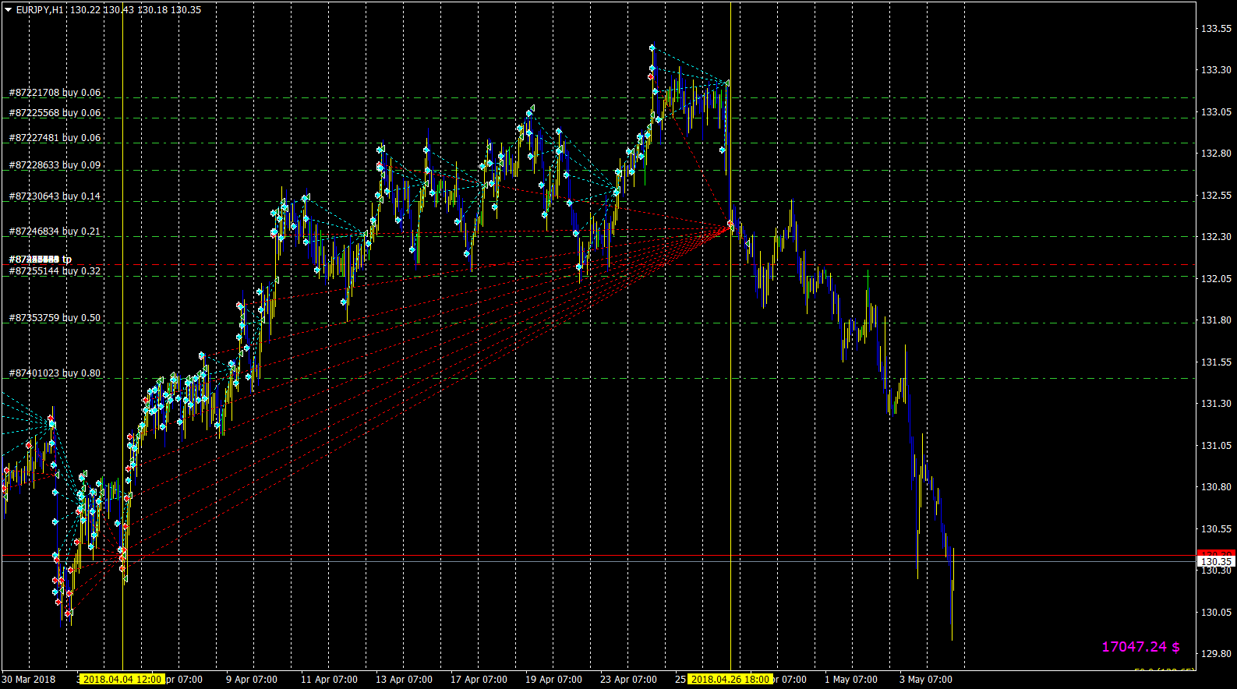The image size is (1237, 689).
Task: Click the 23 Apr 07:00 time label
Action: click(628, 680)
